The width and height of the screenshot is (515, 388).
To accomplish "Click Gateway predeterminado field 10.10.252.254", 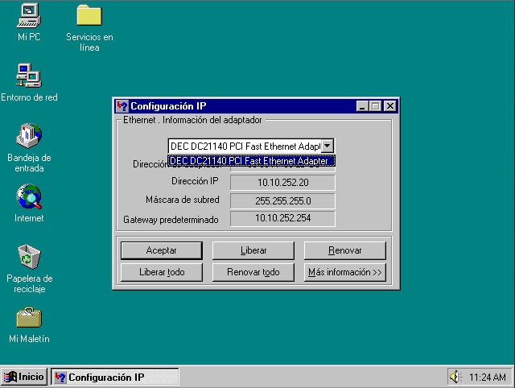I will 282,218.
